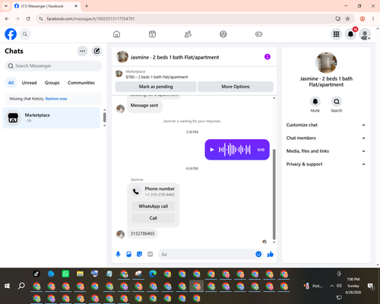380x304 pixels.
Task: Open a new browser tab
Action: click(87, 6)
